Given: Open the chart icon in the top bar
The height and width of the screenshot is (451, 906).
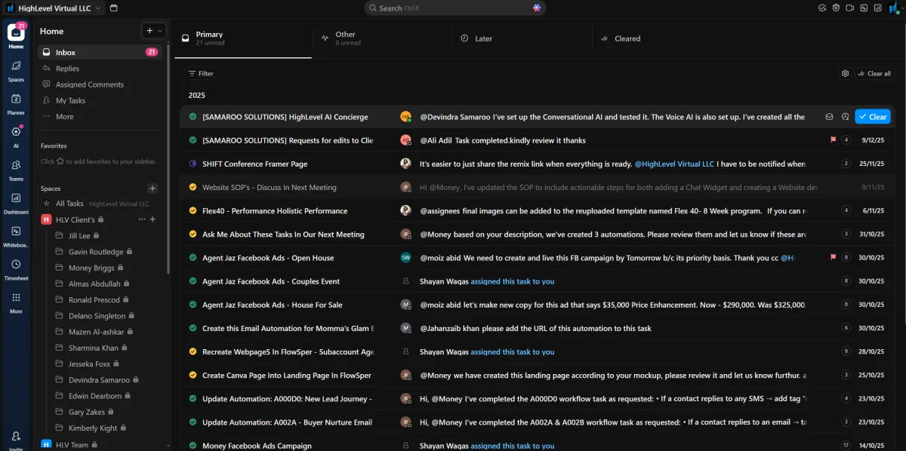Looking at the screenshot, I should 877,8.
